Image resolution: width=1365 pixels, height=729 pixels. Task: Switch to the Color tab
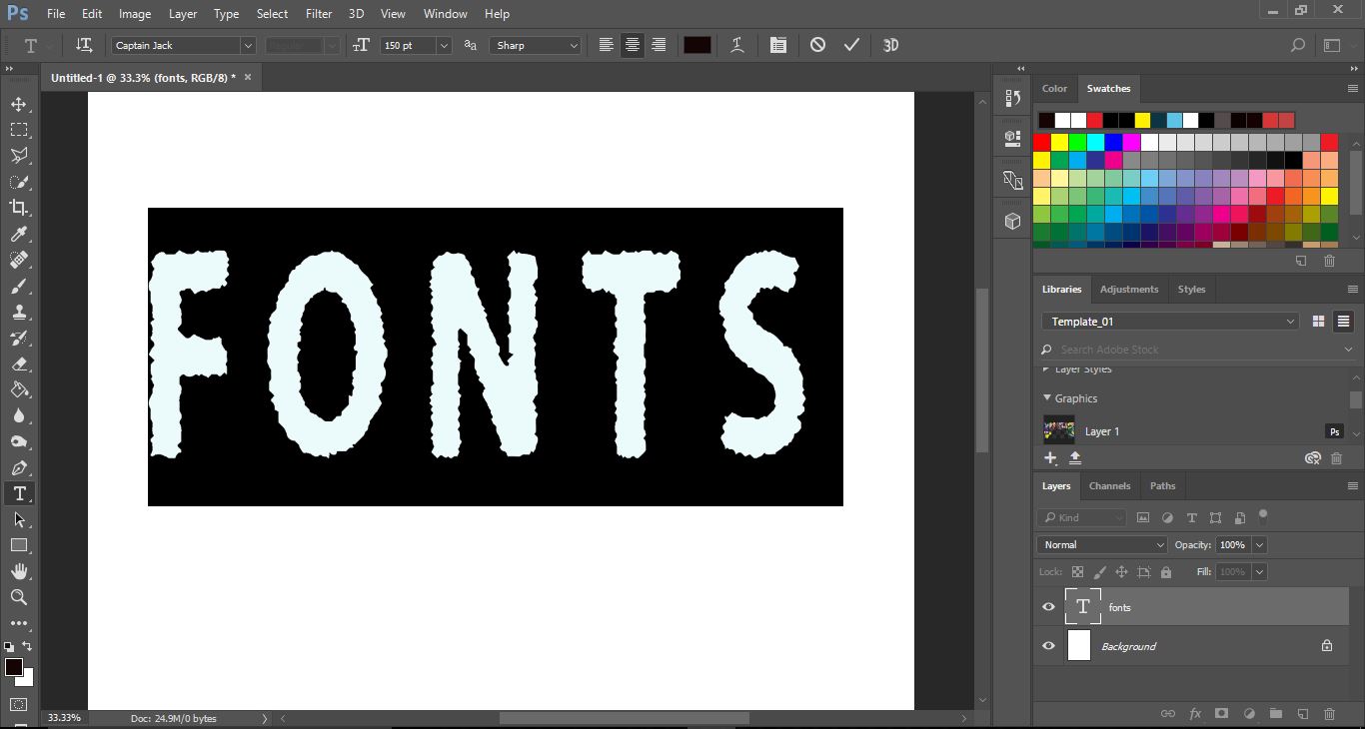pyautogui.click(x=1055, y=89)
